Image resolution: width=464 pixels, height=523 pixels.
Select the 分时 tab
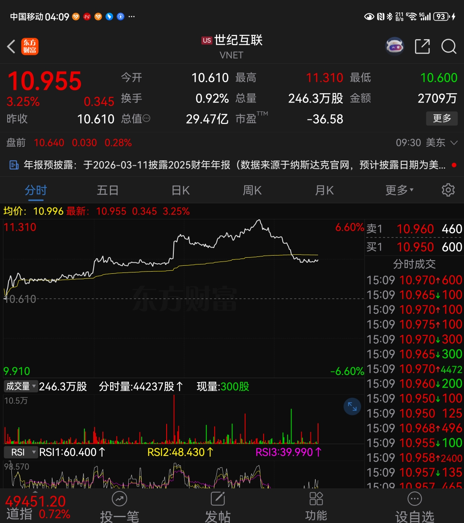pos(36,190)
